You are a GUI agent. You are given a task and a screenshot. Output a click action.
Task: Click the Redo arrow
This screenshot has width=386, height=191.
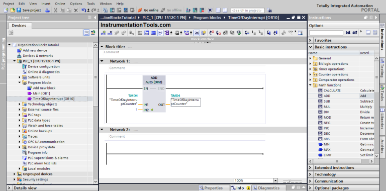pyautogui.click(x=94, y=11)
